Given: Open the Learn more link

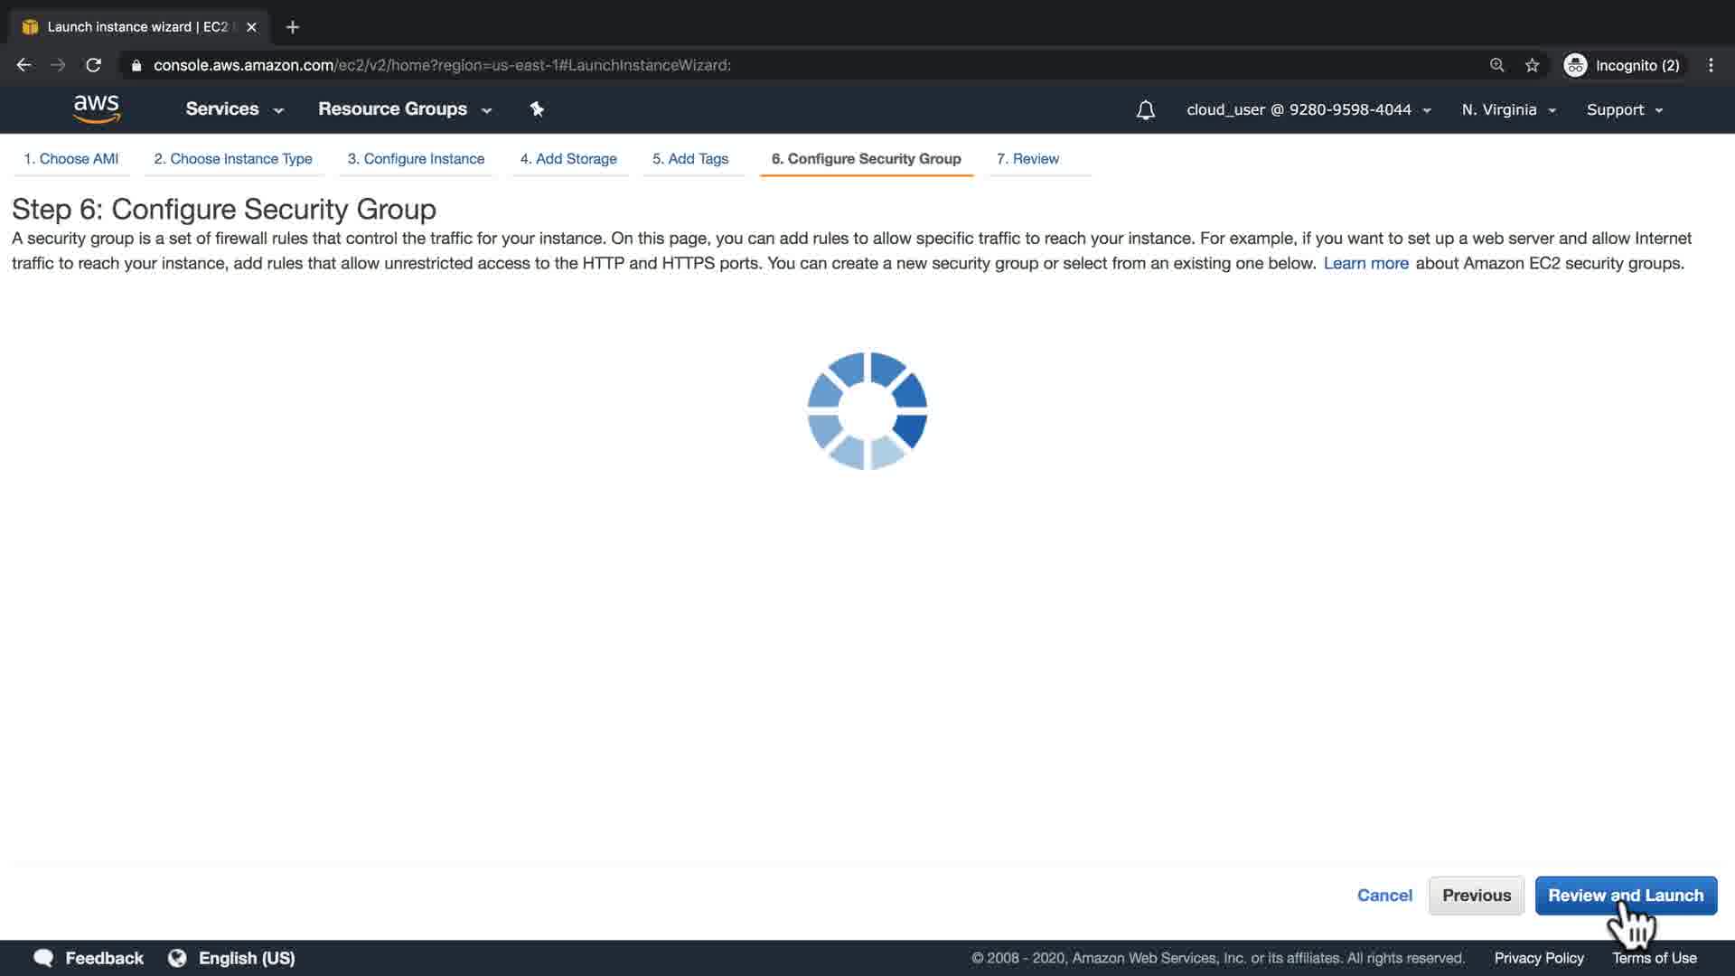Looking at the screenshot, I should point(1365,263).
